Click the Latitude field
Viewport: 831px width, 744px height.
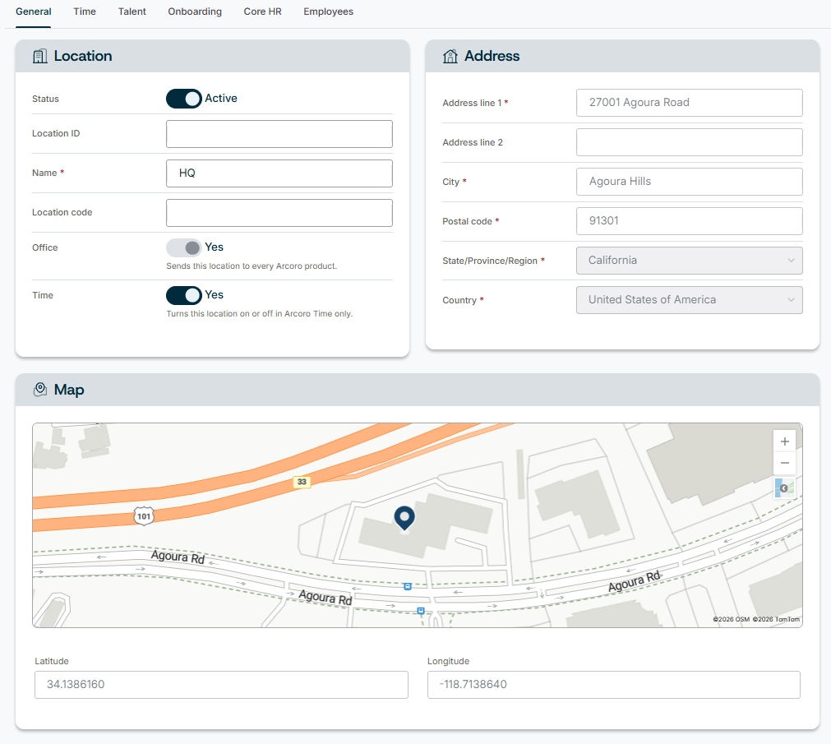pyautogui.click(x=221, y=685)
